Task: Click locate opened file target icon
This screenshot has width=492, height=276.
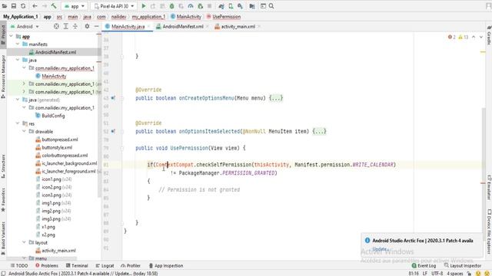Action: [56, 27]
